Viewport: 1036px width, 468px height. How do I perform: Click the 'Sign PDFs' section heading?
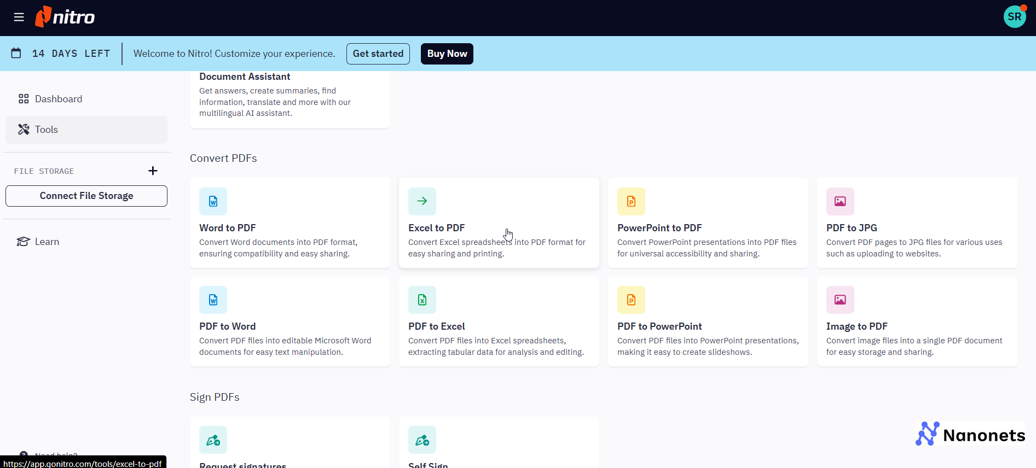[215, 397]
